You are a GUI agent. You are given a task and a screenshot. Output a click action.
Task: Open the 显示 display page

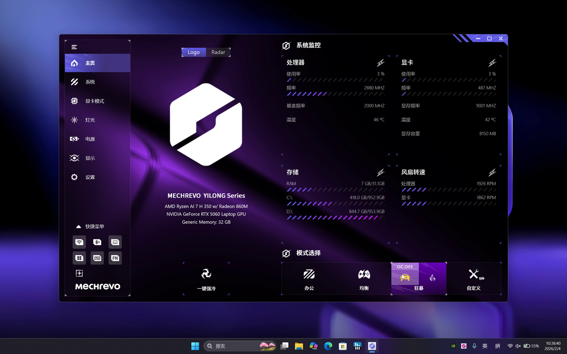click(97, 158)
